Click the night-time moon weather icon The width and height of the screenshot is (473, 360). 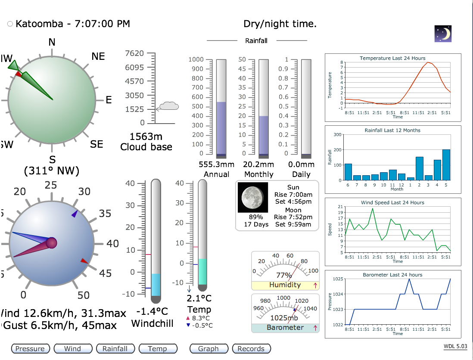tap(443, 34)
